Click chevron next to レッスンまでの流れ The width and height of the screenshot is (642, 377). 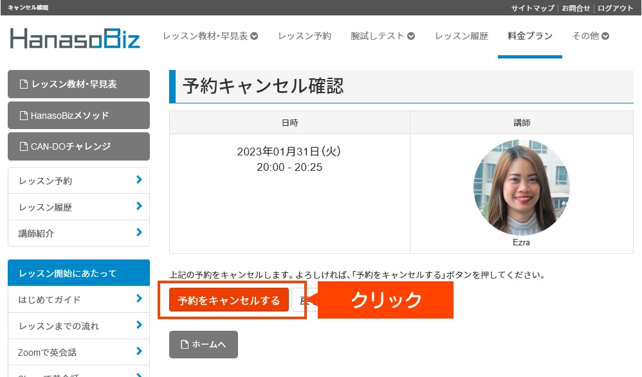tap(139, 325)
